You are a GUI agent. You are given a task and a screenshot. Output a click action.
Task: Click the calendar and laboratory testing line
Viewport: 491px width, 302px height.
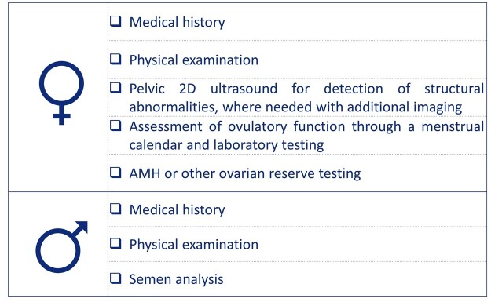[226, 145]
